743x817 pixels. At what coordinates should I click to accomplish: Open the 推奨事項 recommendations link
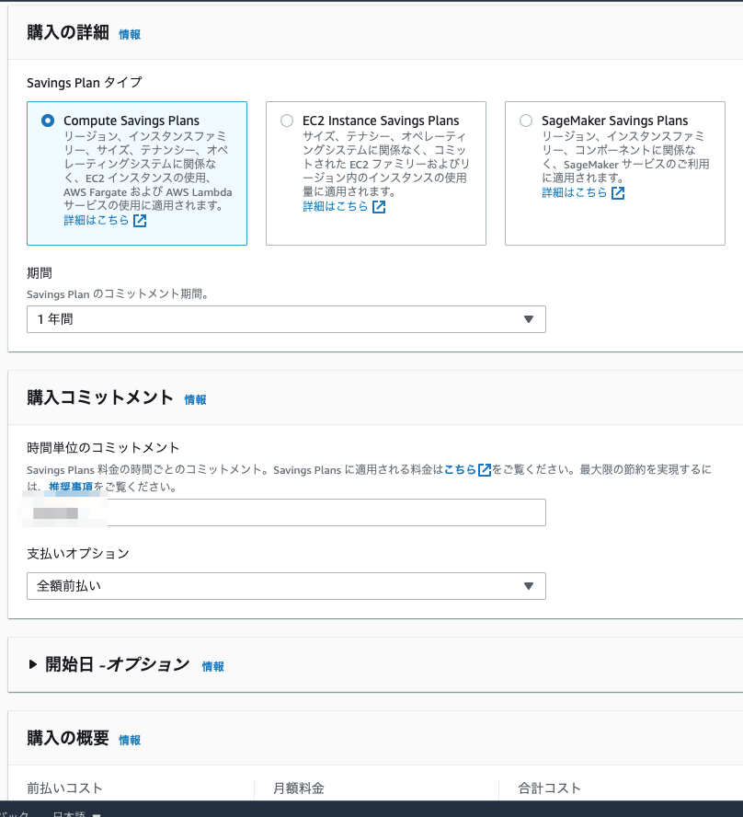click(x=71, y=487)
